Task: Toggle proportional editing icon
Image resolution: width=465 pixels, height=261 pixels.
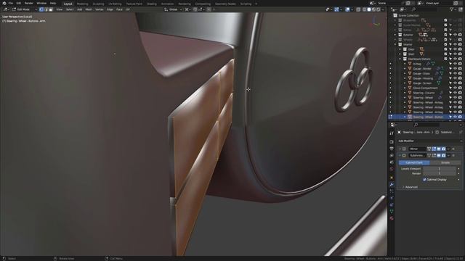Action: 209,9
